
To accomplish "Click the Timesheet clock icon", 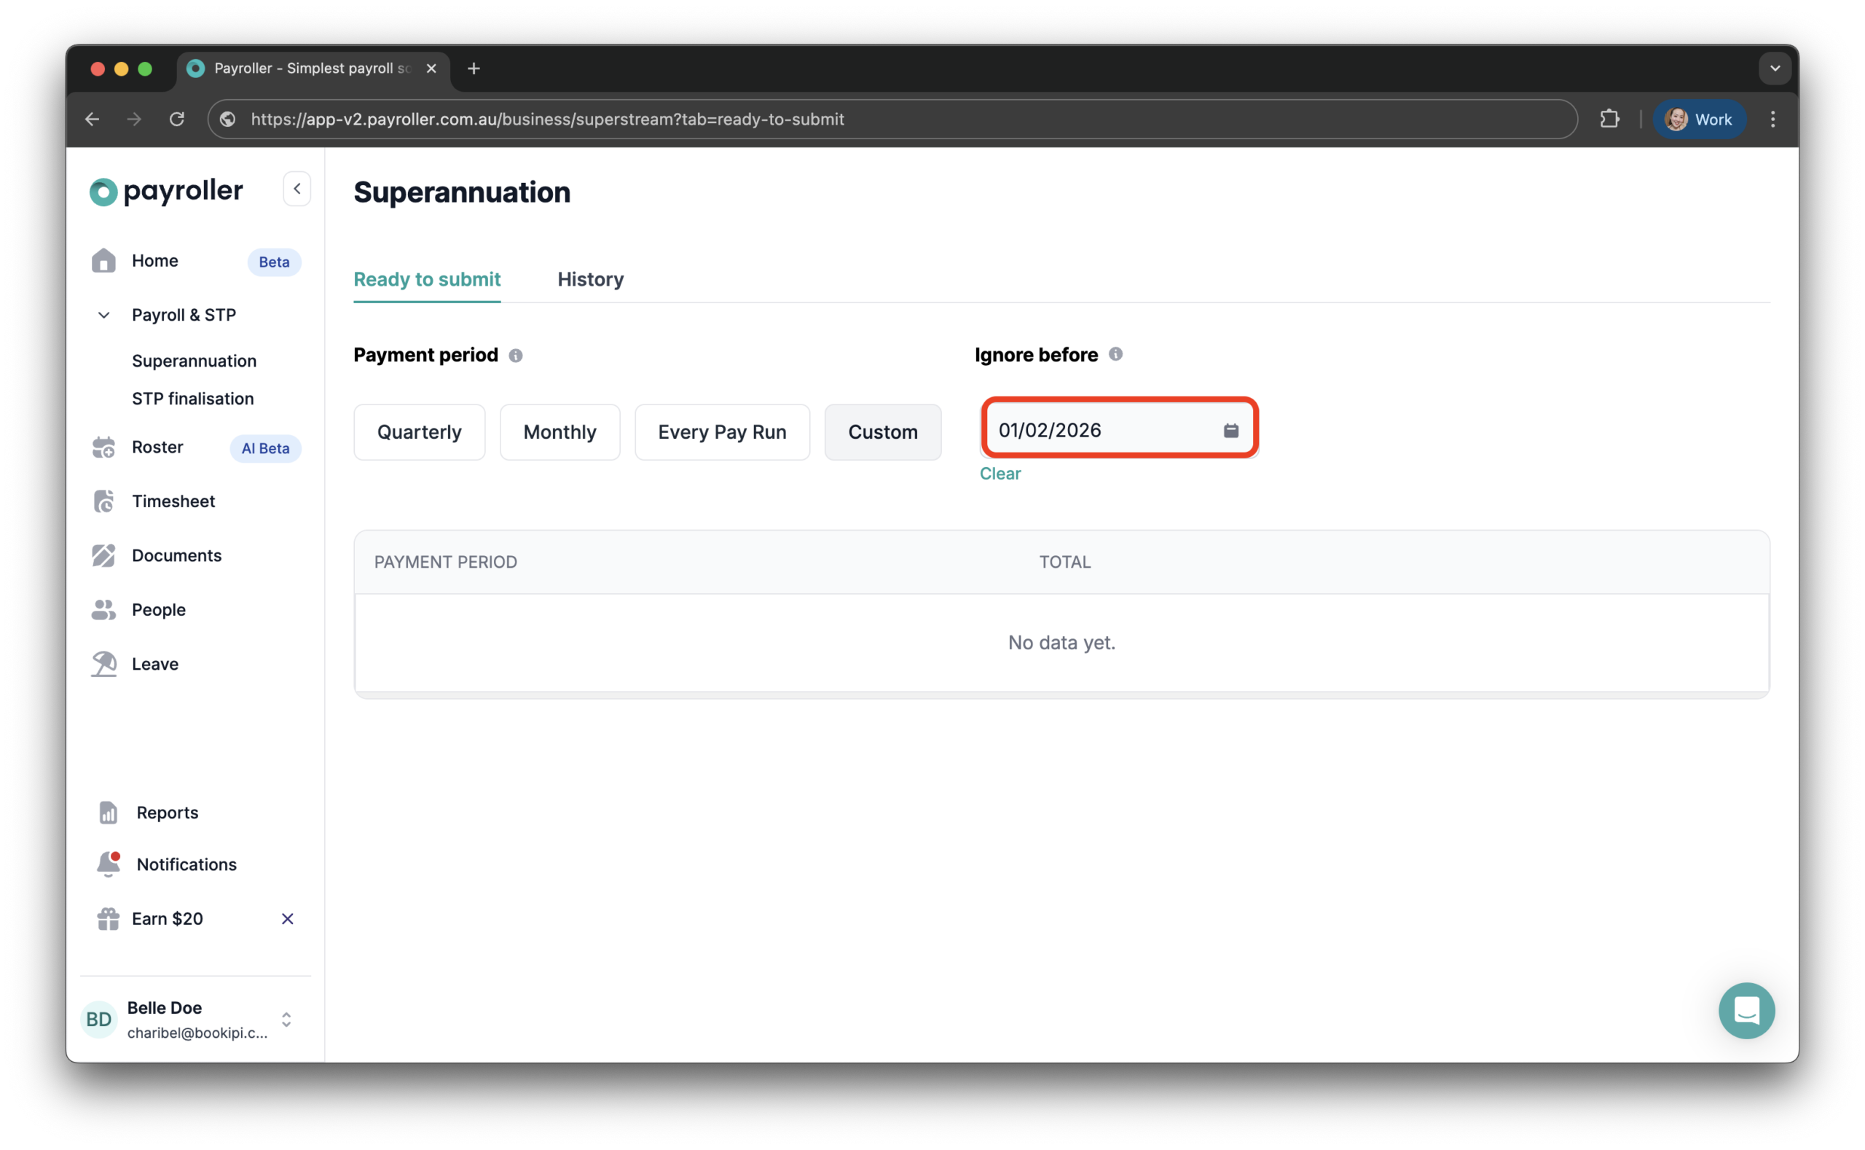I will point(103,501).
